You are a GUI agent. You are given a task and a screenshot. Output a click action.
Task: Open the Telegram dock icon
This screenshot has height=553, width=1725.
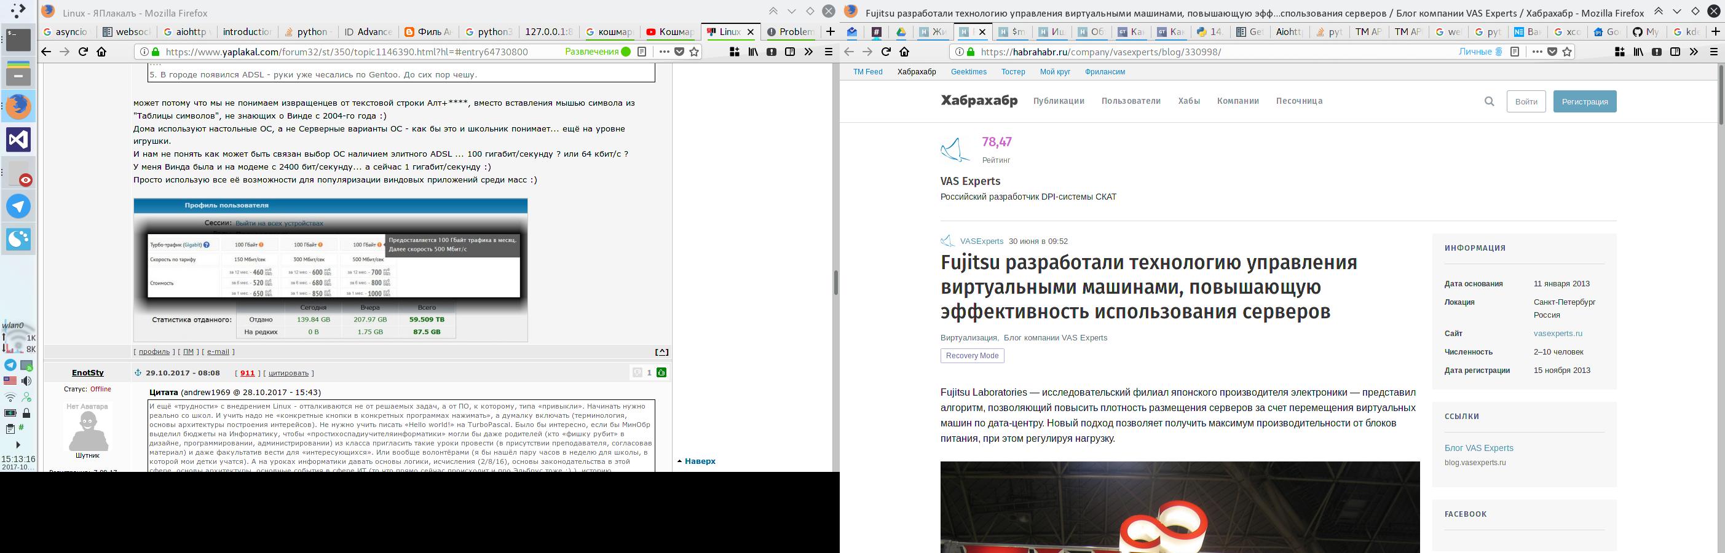[x=18, y=206]
